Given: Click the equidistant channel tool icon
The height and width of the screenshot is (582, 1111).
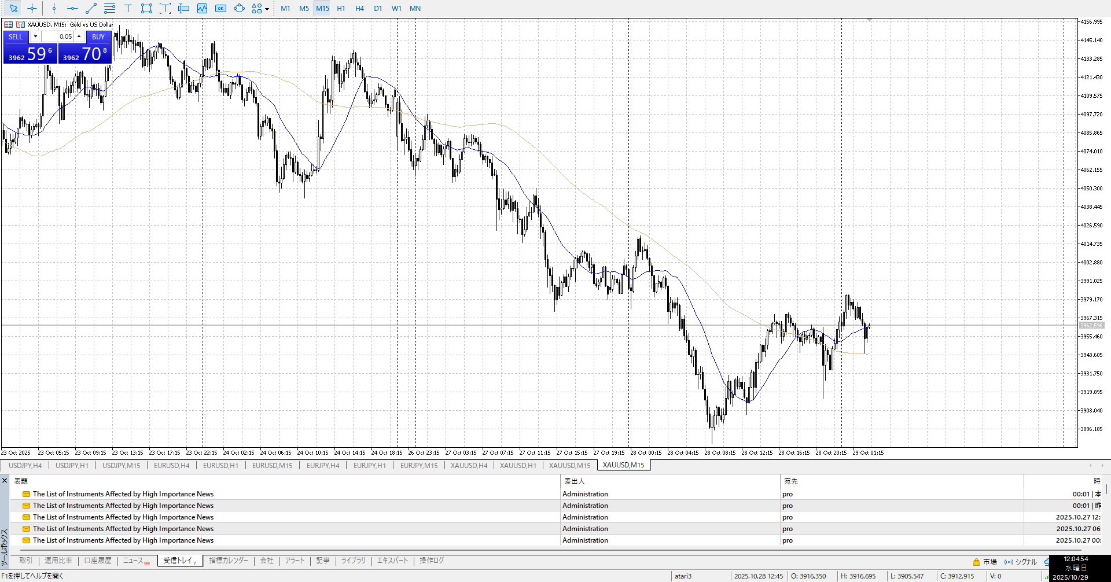Looking at the screenshot, I should point(109,8).
